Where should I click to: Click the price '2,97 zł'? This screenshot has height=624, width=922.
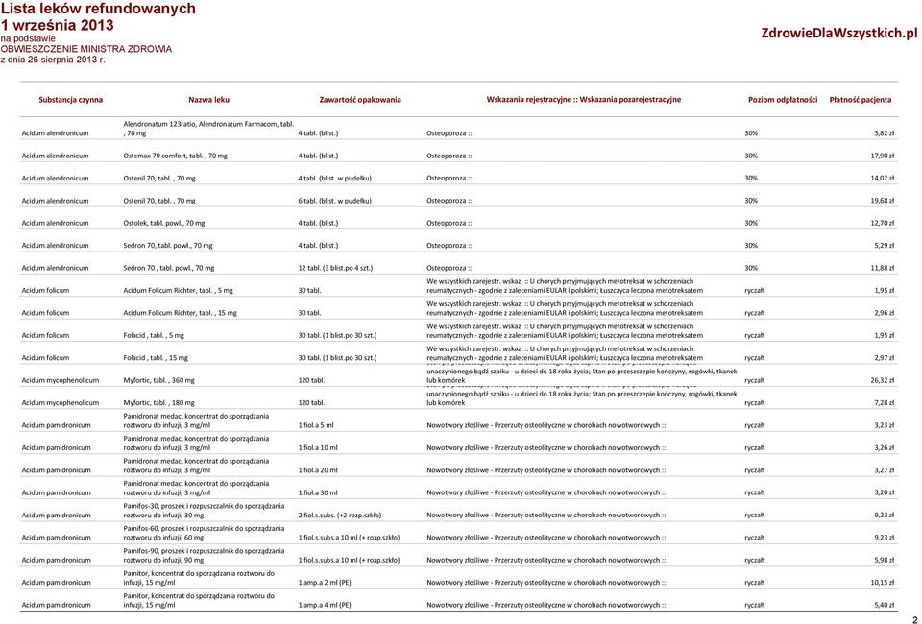point(884,357)
